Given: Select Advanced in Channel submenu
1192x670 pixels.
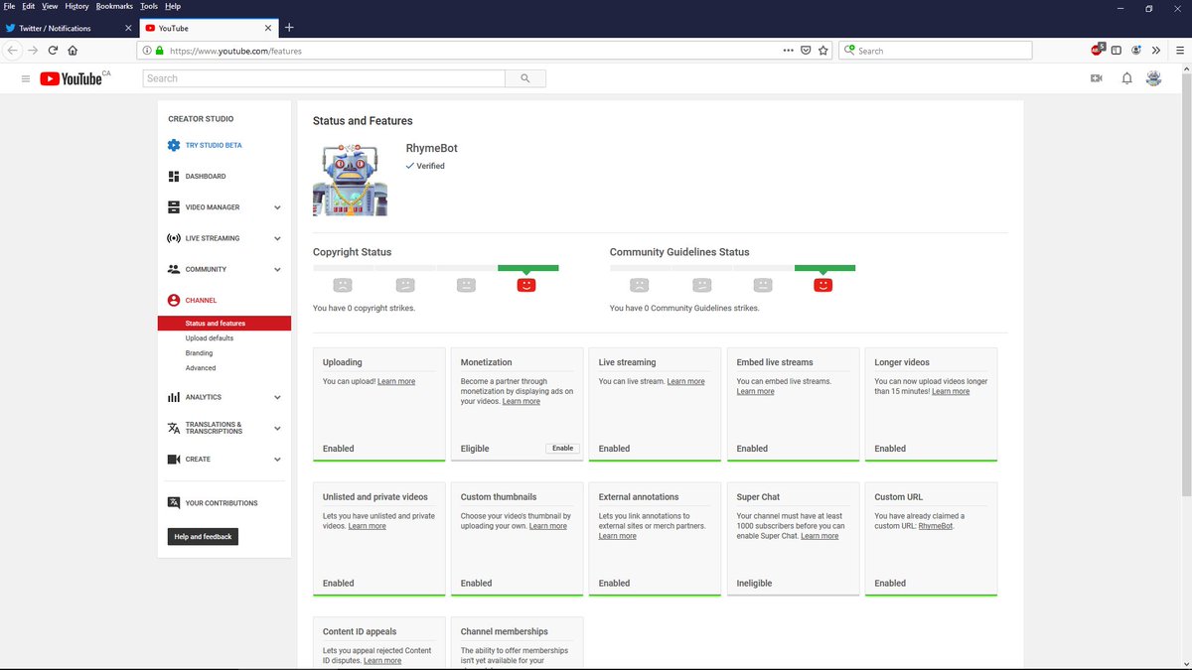Looking at the screenshot, I should [x=201, y=368].
